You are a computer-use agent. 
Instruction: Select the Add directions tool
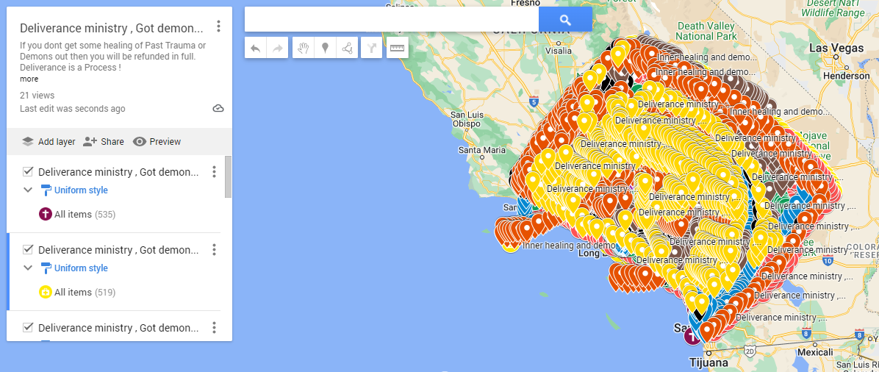371,49
